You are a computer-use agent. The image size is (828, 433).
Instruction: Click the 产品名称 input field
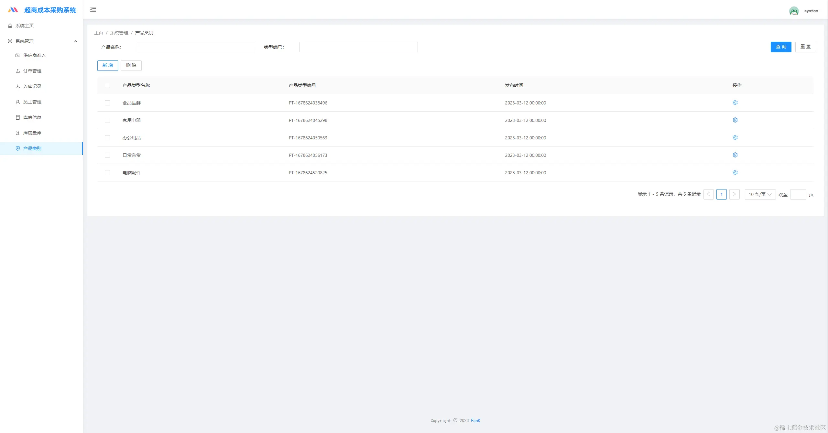tap(196, 47)
